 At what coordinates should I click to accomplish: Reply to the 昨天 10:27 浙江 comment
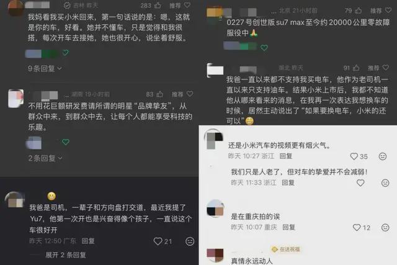point(286,156)
